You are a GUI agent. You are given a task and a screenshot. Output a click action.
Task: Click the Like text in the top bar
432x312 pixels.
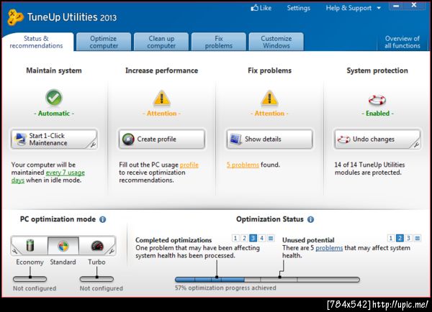(266, 8)
